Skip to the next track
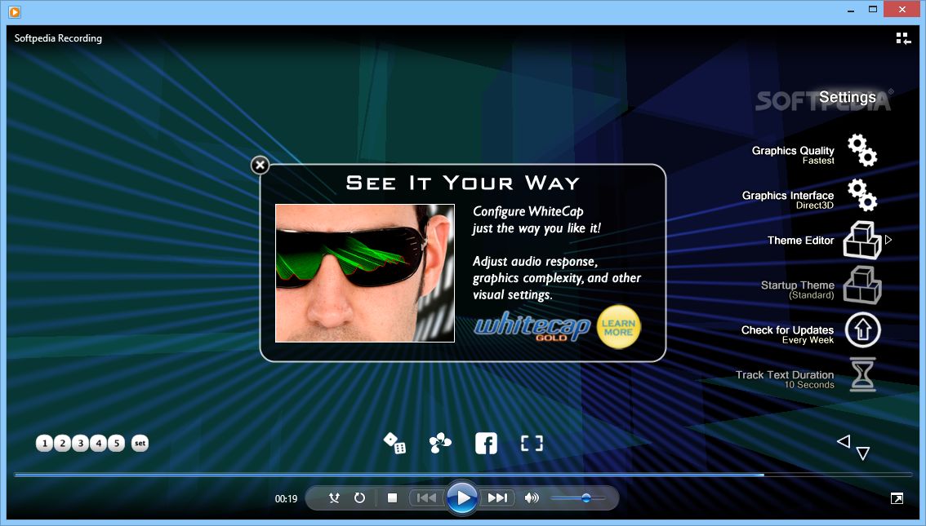This screenshot has width=926, height=526. [x=497, y=498]
